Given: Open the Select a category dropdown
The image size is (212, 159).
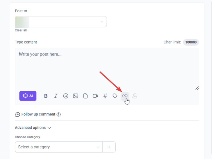Looking at the screenshot, I should point(59,147).
